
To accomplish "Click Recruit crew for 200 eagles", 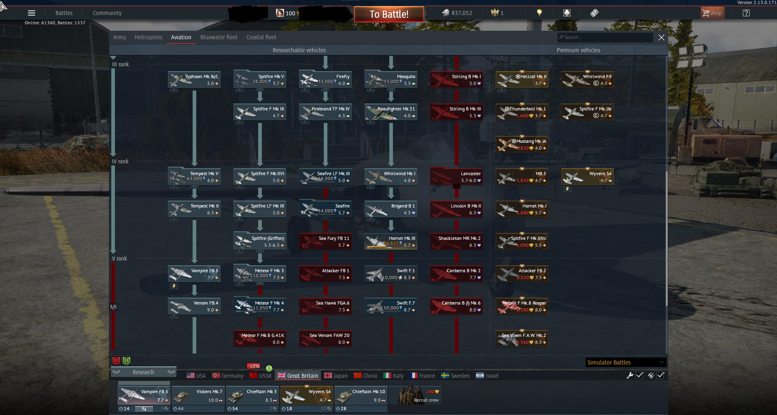I will point(415,395).
